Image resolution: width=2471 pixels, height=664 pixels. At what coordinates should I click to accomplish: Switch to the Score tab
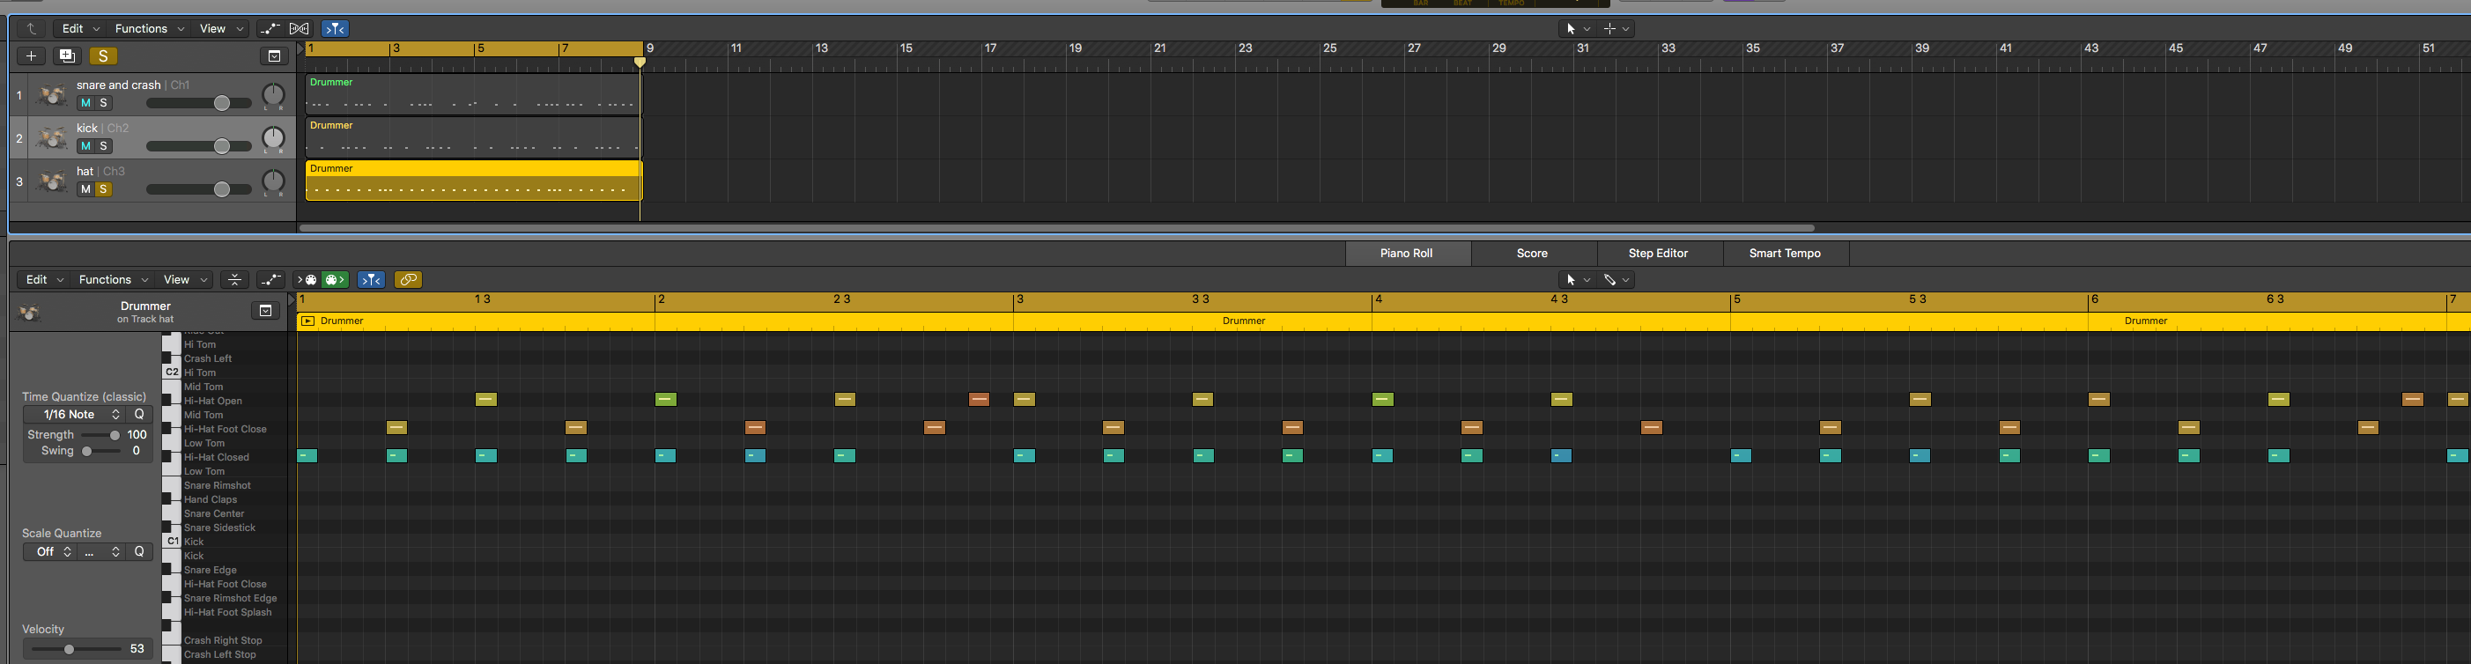pos(1532,254)
